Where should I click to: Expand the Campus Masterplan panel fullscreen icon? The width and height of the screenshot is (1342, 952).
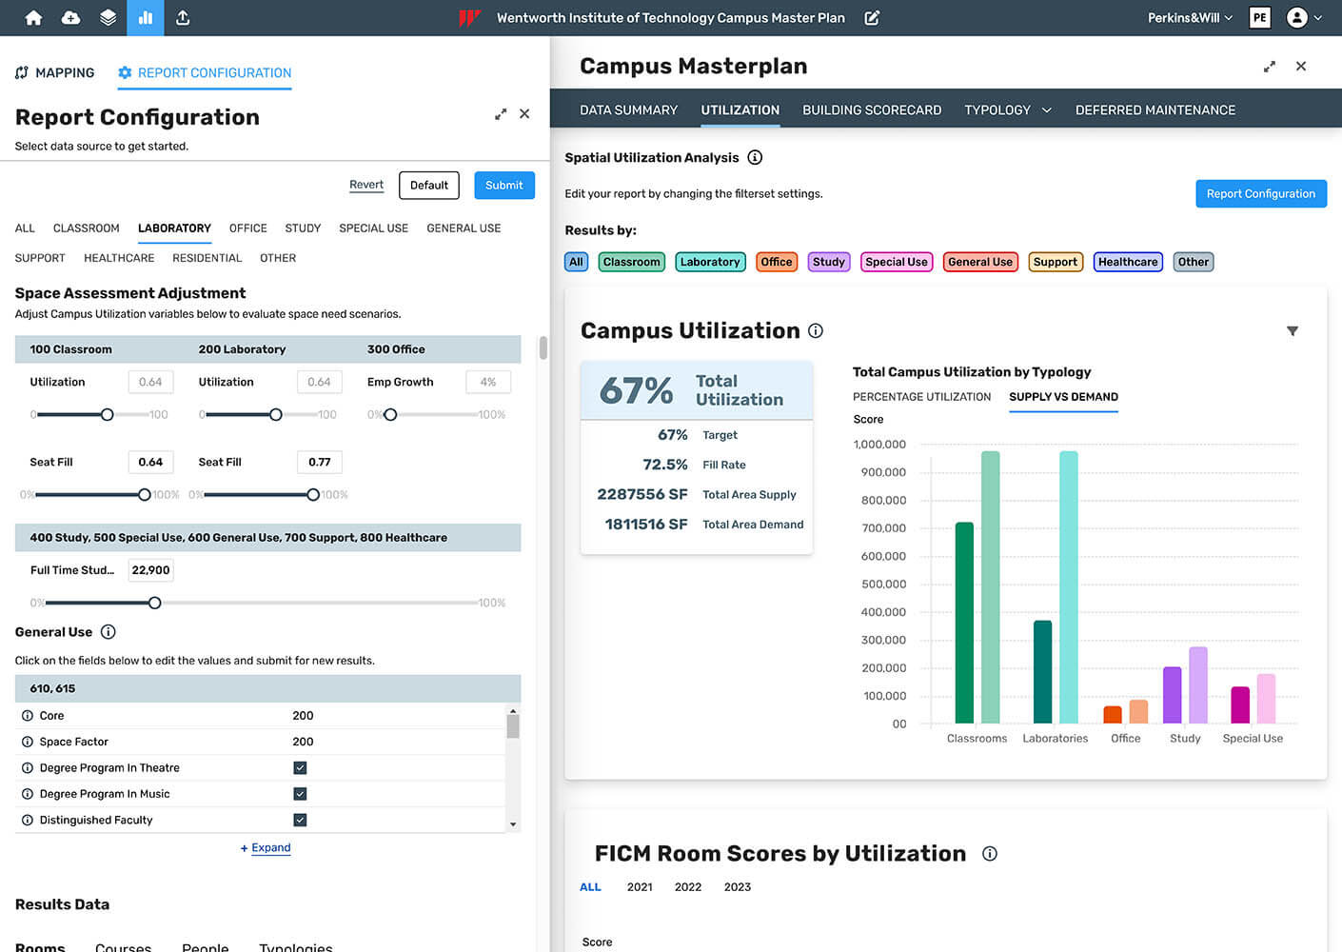(x=1269, y=67)
